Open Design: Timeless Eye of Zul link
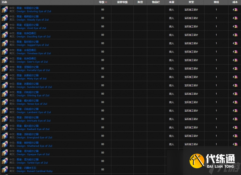The image size is (241, 175). point(34,53)
